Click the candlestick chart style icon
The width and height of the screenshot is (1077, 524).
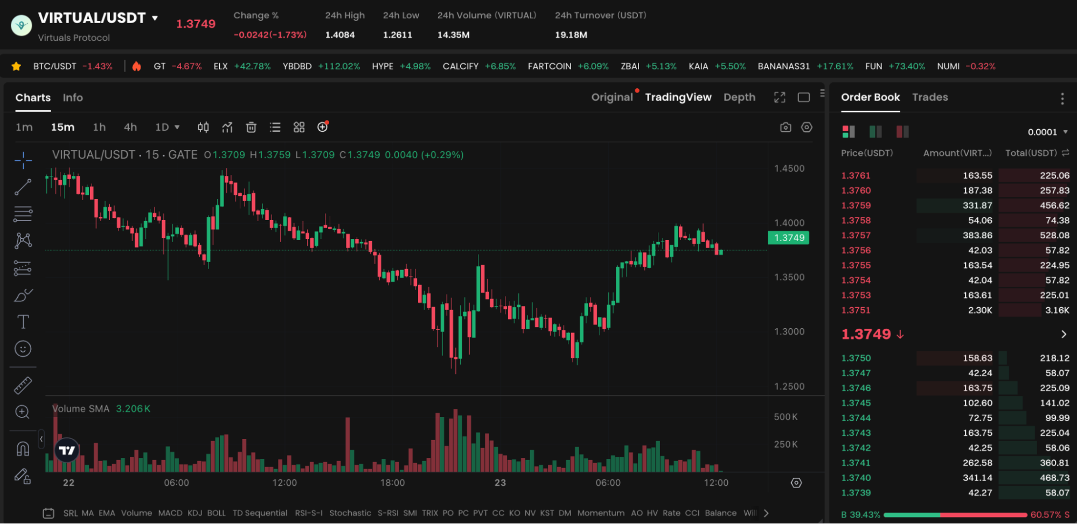[203, 127]
